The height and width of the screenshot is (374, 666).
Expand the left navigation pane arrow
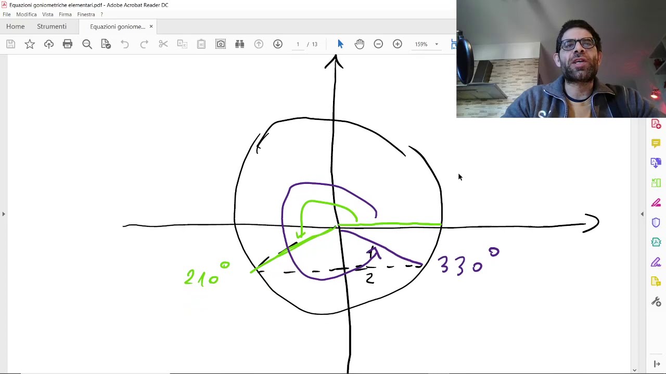tap(4, 214)
